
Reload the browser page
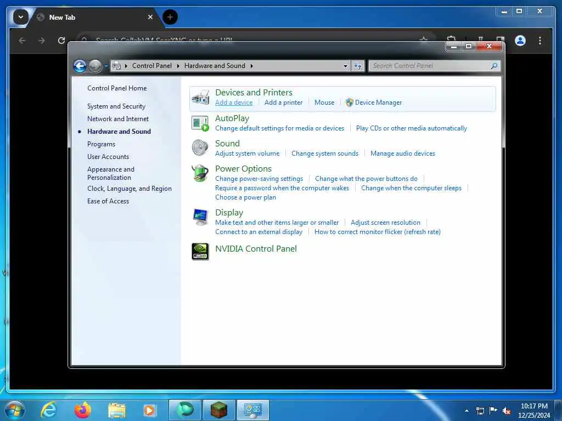(61, 41)
